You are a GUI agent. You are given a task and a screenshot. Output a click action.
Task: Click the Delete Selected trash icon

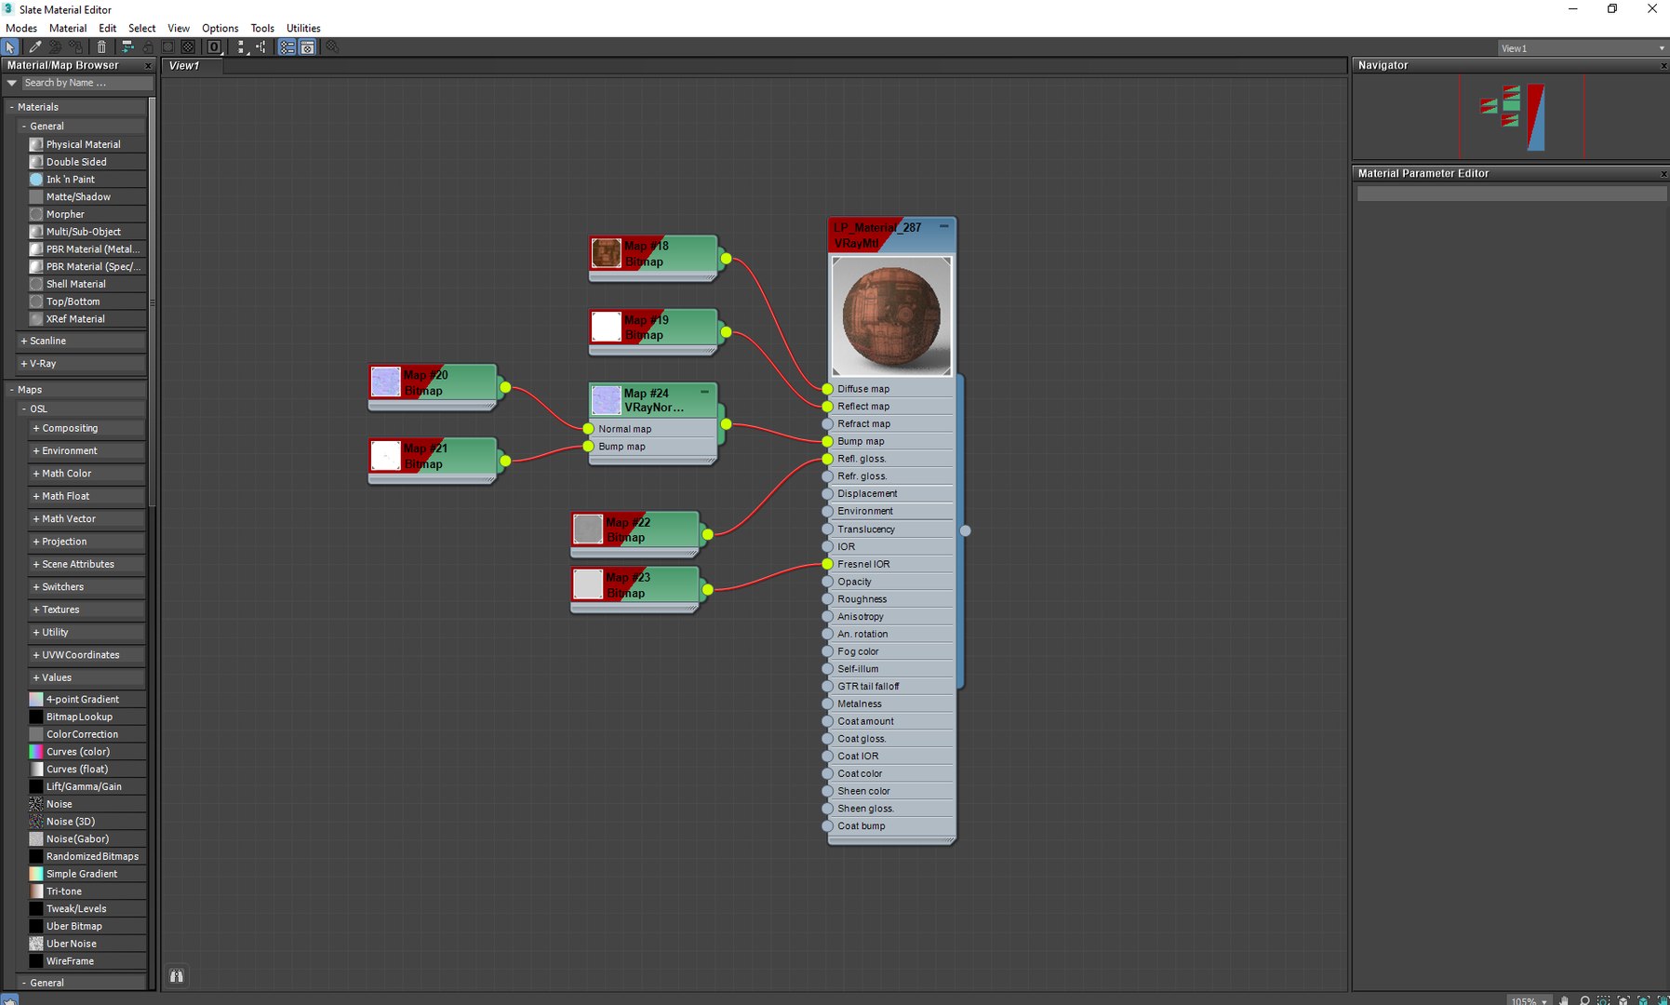coord(101,47)
